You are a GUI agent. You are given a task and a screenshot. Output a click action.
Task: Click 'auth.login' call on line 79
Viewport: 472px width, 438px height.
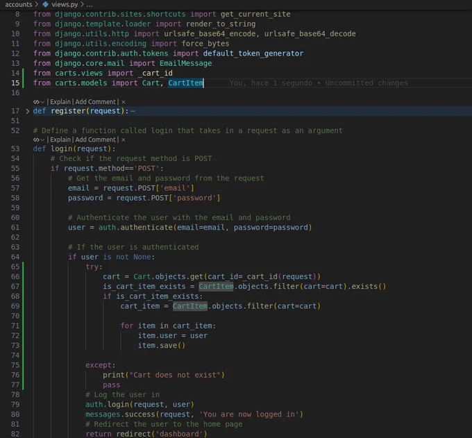click(x=107, y=405)
